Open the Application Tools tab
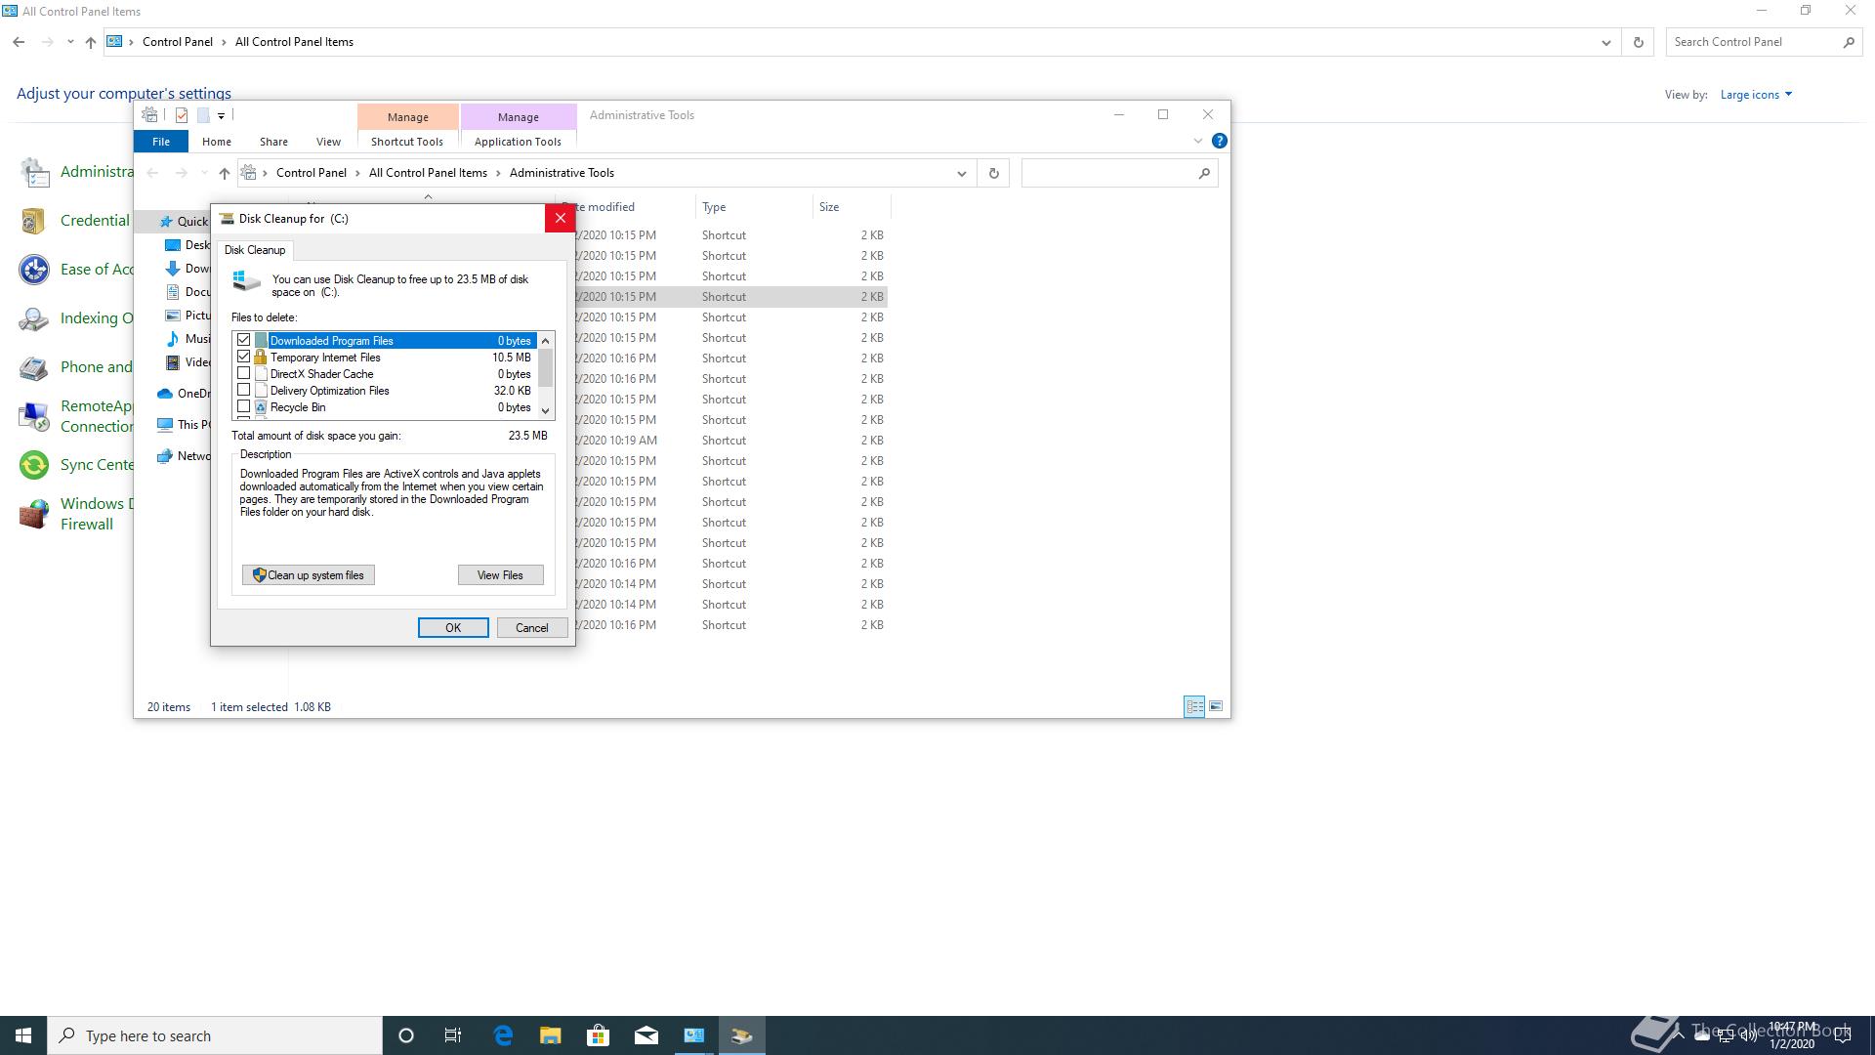Image resolution: width=1875 pixels, height=1055 pixels. (518, 142)
